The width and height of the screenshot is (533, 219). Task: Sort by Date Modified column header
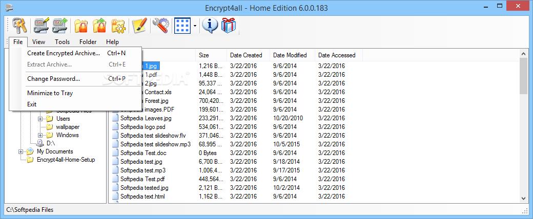click(292, 55)
